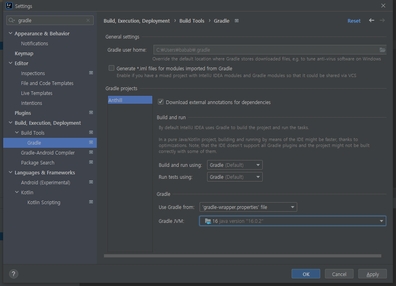396x286 pixels.
Task: Enable Generate *.iml files checkbox
Action: coord(111,68)
